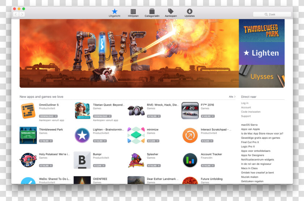Viewport: 304px width, 201px height.
Task: Open the Tibetan Quest app icon
Action: pyautogui.click(x=82, y=111)
